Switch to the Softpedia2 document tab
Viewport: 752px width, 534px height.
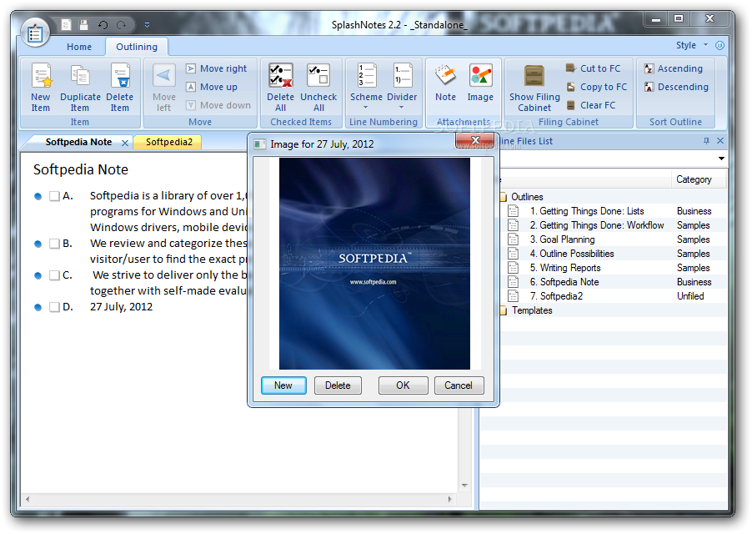[168, 142]
